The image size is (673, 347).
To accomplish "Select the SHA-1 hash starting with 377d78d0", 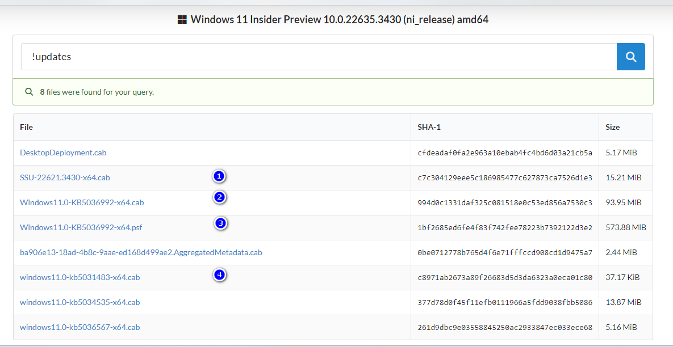I will tap(505, 302).
